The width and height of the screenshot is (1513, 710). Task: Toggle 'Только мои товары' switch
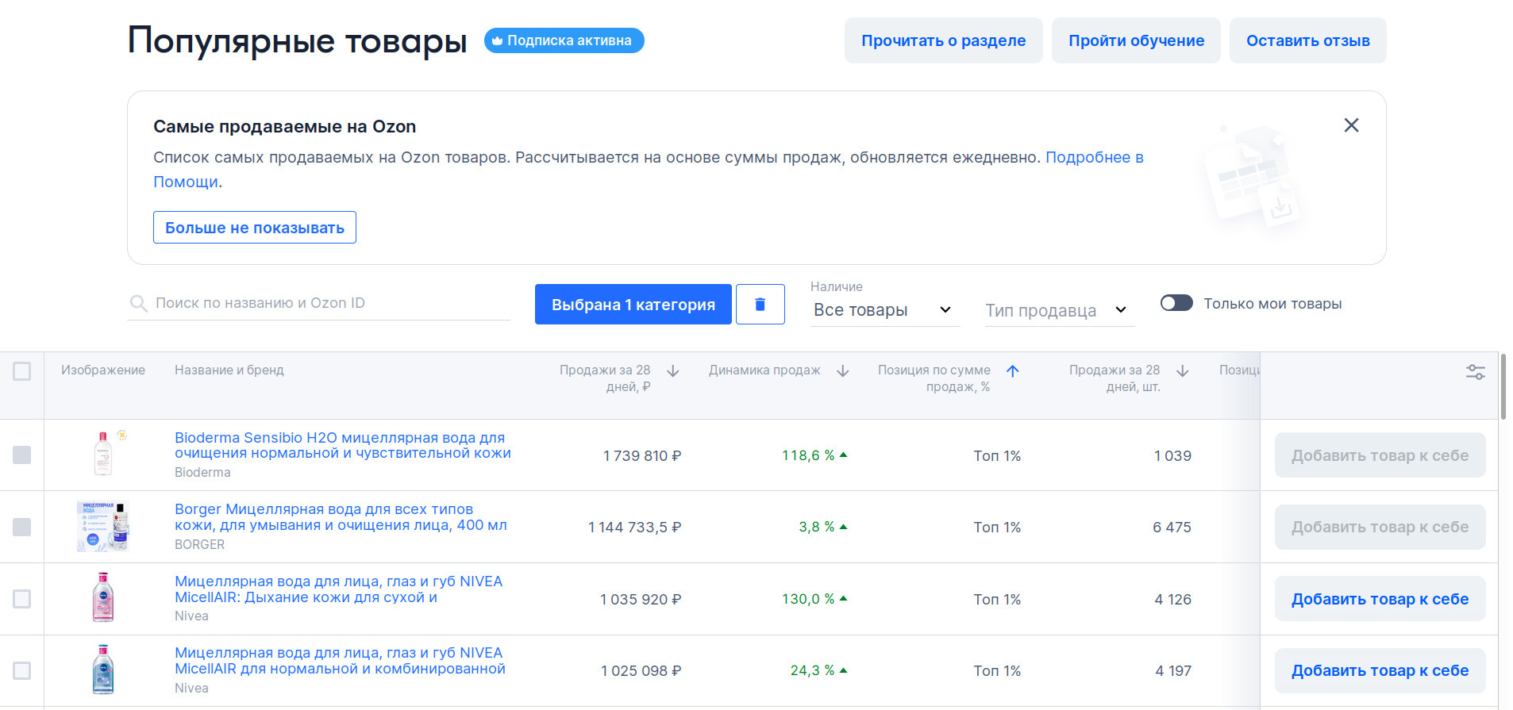click(x=1176, y=303)
